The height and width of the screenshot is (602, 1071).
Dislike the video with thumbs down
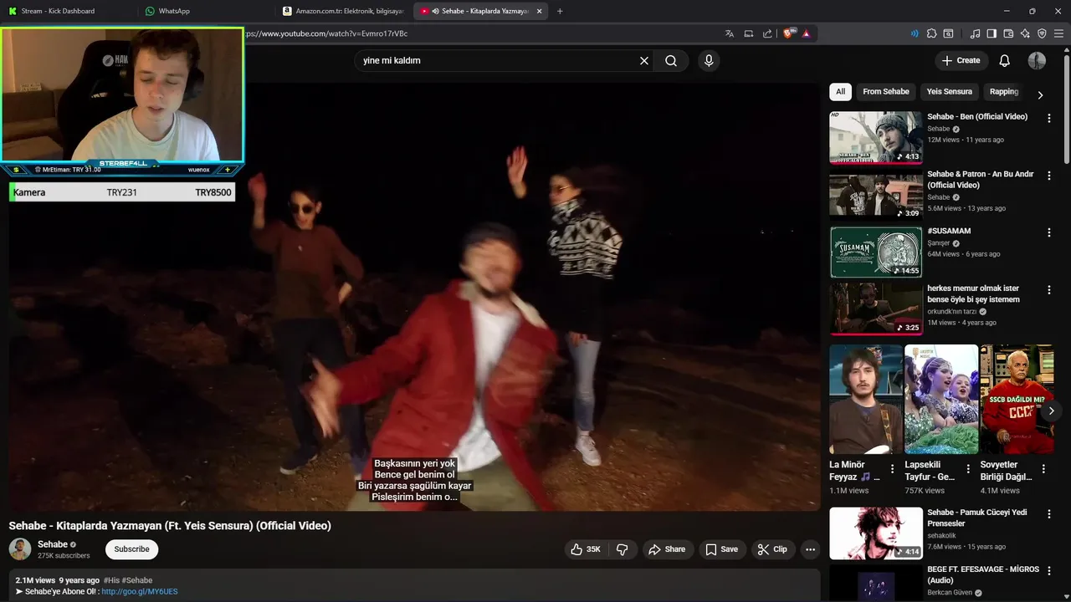622,549
